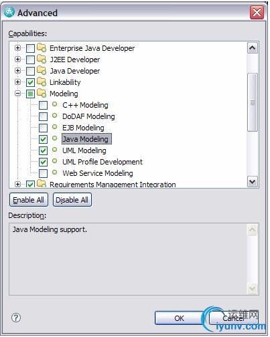Screen dimensions: 270x337
Task: Click the Enable All button
Action: pyautogui.click(x=29, y=200)
